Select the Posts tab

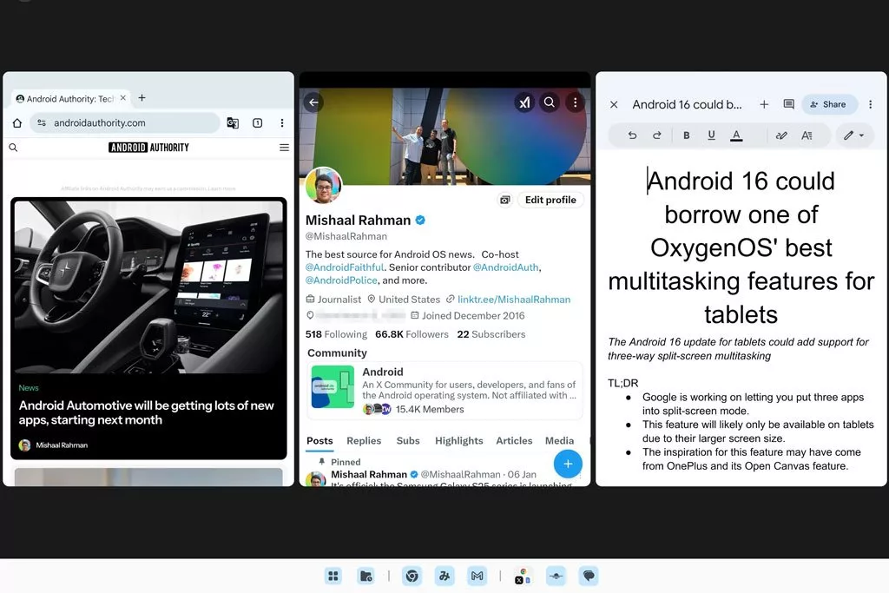tap(319, 440)
